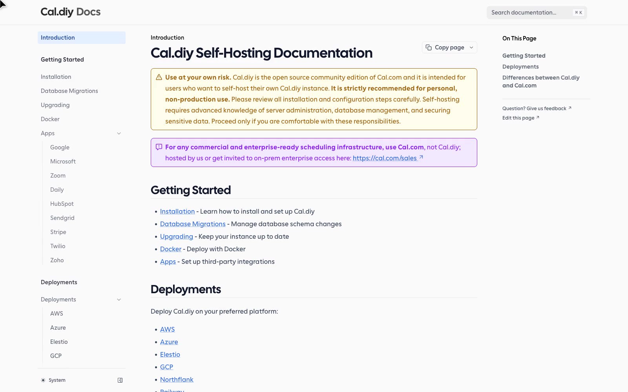Viewport: 628px width, 392px height.
Task: Open Microsoft app page in sidebar
Action: [x=86, y=162]
